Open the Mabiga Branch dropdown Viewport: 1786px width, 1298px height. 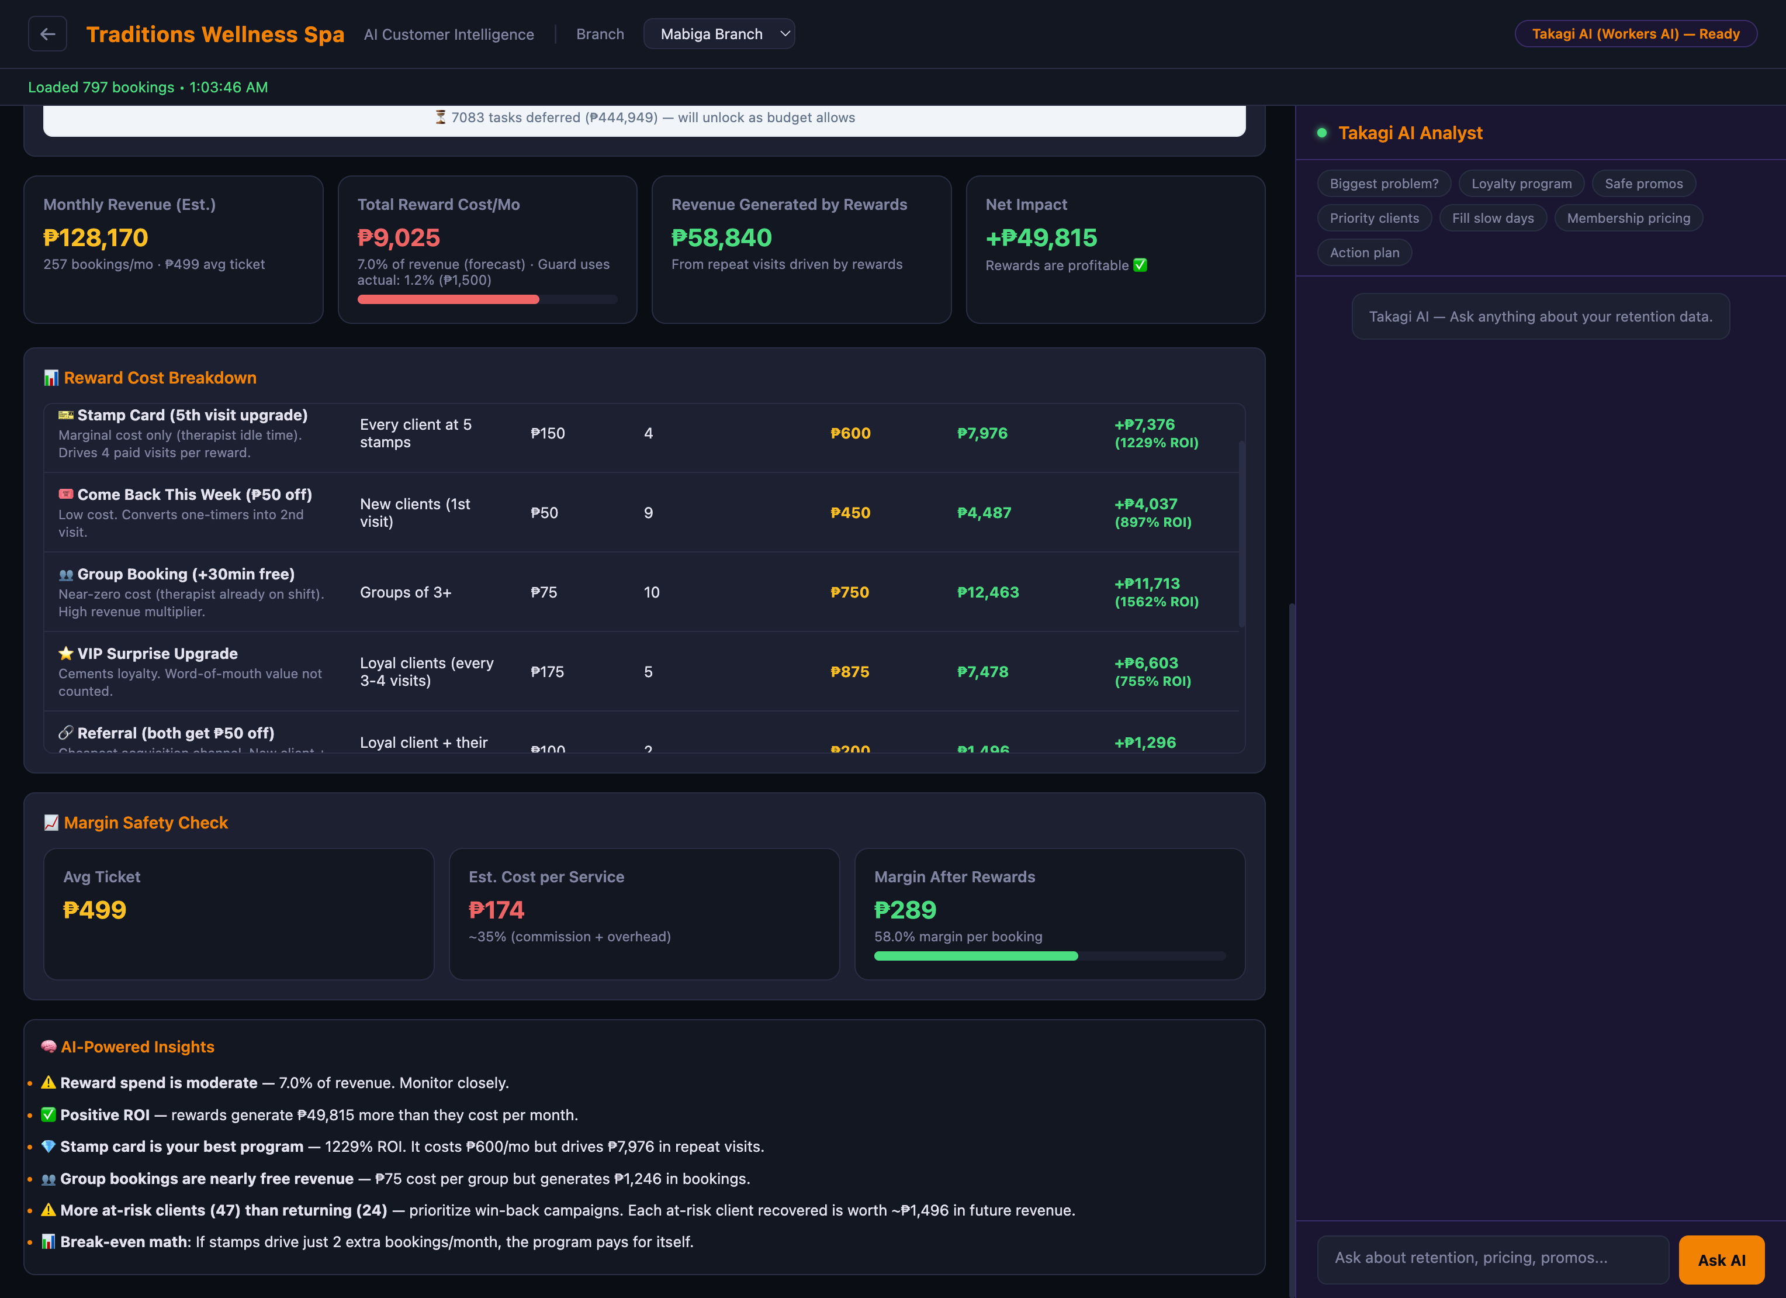(x=719, y=34)
